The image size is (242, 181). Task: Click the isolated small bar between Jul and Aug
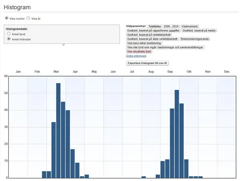tap(144, 177)
